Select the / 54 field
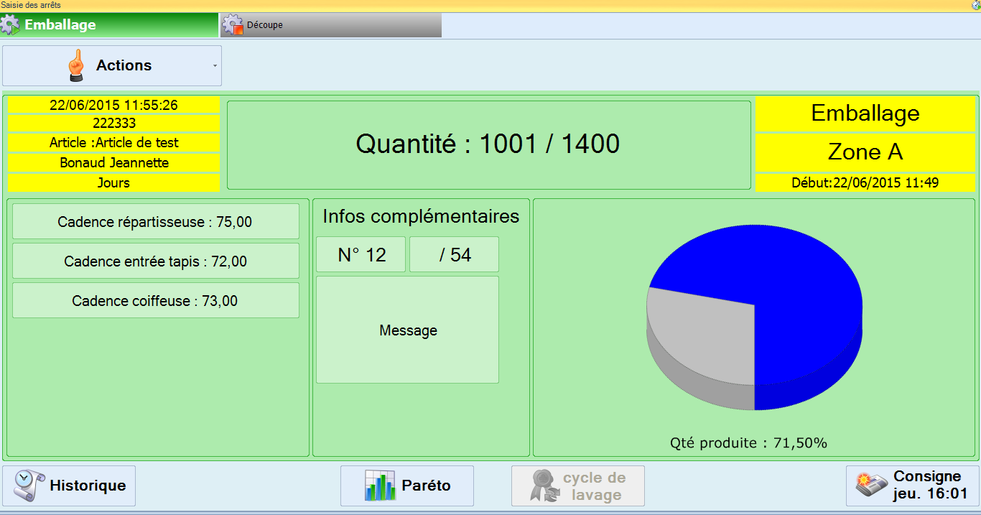Screen dimensions: 981x515 455,255
